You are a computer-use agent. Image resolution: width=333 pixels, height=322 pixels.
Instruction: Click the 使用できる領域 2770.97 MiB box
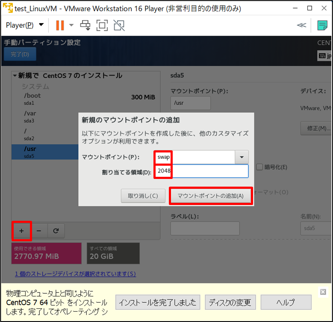pos(47,253)
